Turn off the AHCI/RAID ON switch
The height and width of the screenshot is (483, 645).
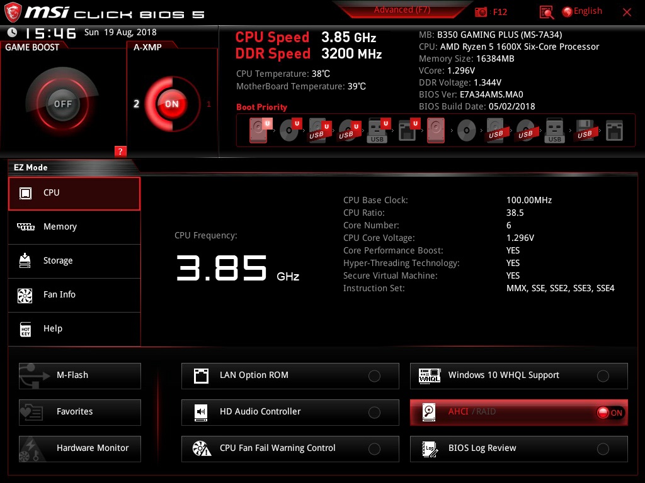610,413
